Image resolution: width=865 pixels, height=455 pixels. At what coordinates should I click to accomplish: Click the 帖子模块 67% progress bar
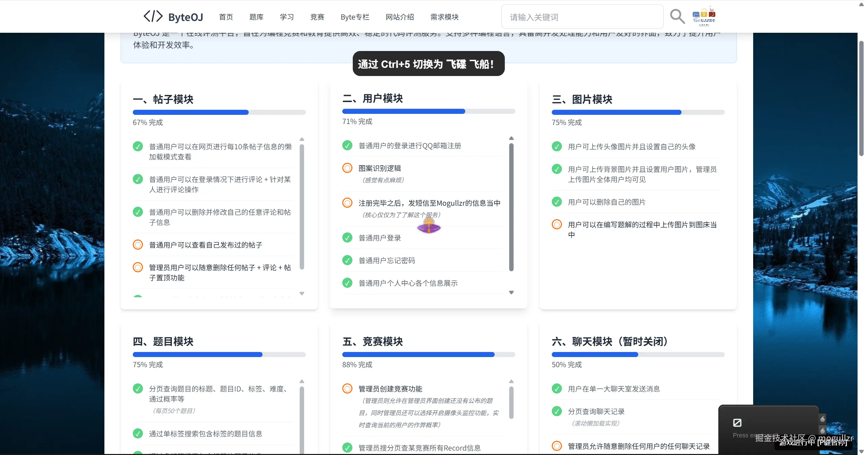[x=219, y=112]
